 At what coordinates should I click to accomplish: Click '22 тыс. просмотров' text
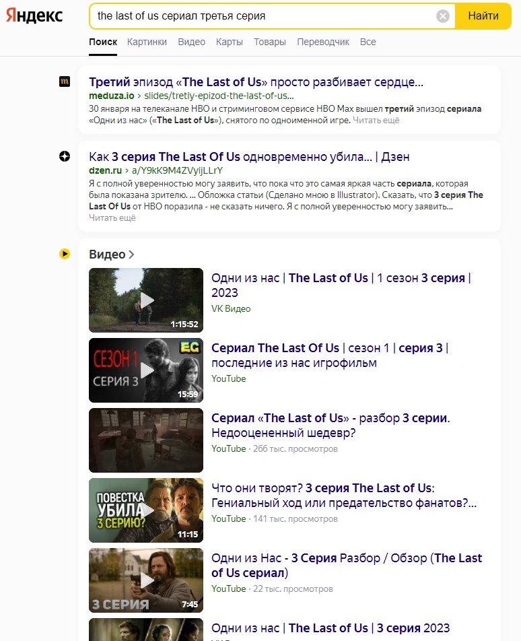coord(293,588)
